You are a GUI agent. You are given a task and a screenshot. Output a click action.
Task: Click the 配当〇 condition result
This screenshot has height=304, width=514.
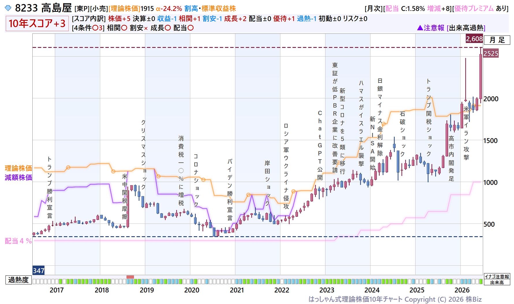point(183,28)
